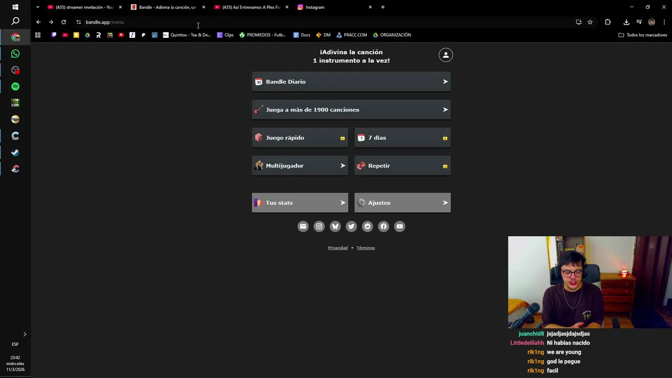
Task: Open Tus stats page
Action: coord(300,203)
